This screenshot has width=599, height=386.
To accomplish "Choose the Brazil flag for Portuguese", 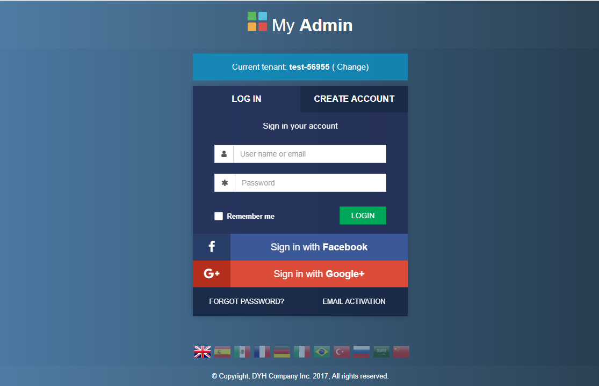I will click(x=322, y=352).
